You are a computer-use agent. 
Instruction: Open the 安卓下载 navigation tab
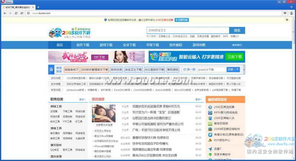129,45
